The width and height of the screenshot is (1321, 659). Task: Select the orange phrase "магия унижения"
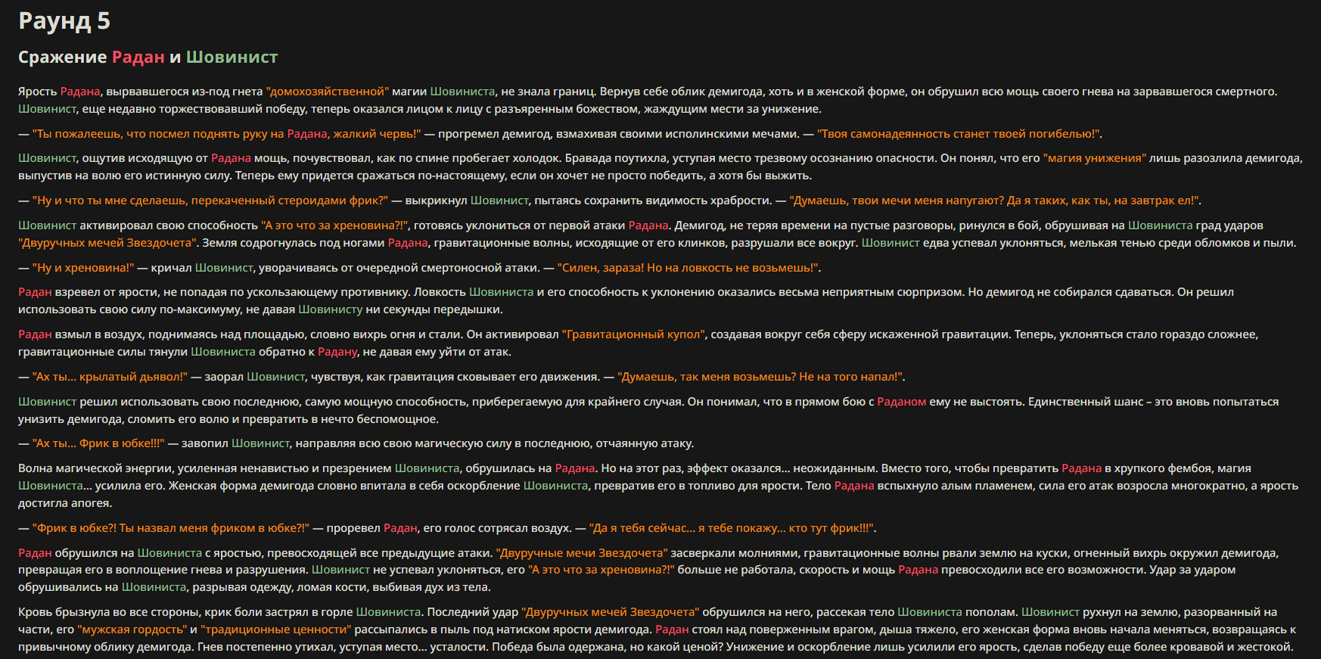pos(1095,158)
